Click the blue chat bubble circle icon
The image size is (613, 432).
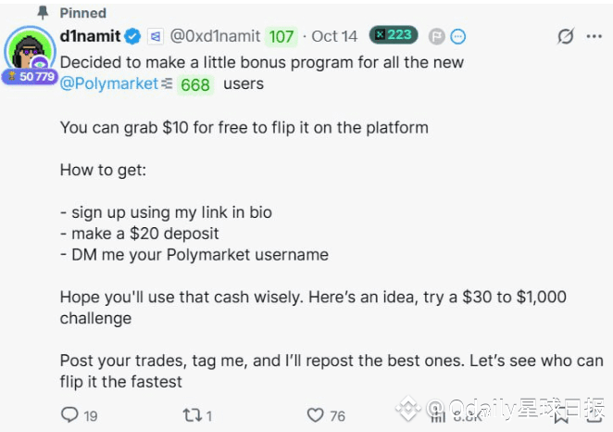point(457,37)
